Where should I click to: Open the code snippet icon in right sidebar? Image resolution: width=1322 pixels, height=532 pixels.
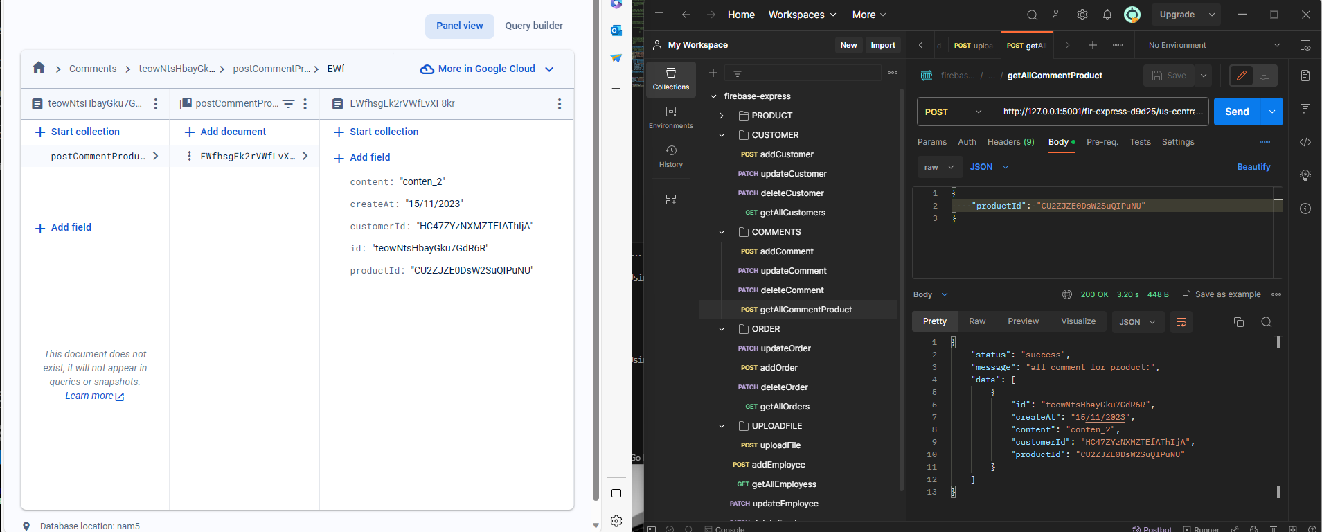(1305, 142)
